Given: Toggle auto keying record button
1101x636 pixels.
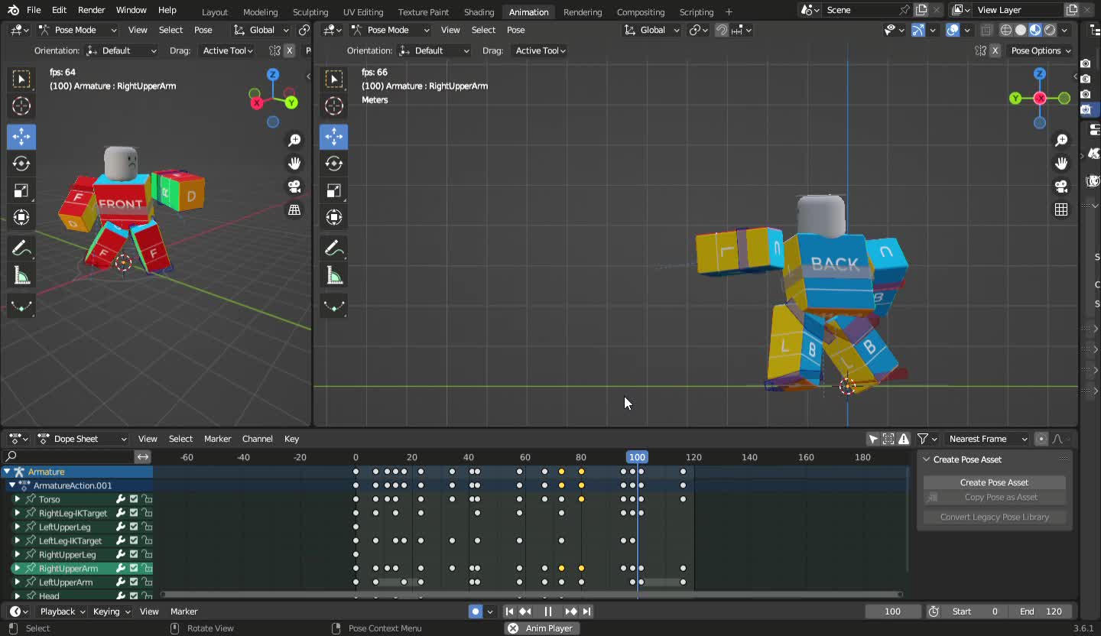Looking at the screenshot, I should click(476, 612).
